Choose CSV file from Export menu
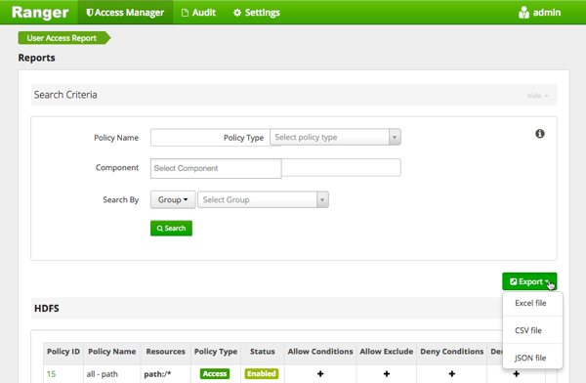586x383 pixels. pyautogui.click(x=528, y=330)
